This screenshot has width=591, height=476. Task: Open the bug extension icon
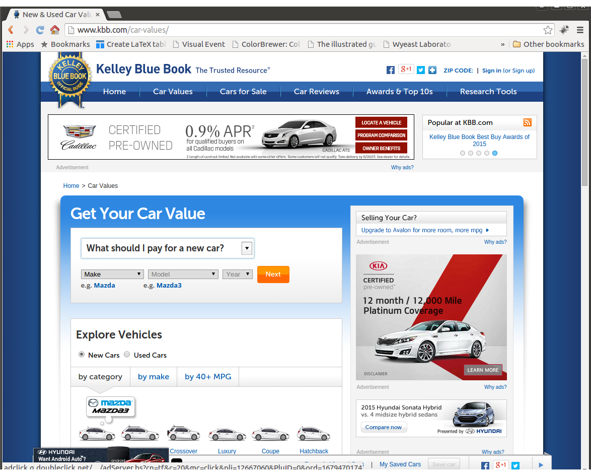pyautogui.click(x=564, y=30)
